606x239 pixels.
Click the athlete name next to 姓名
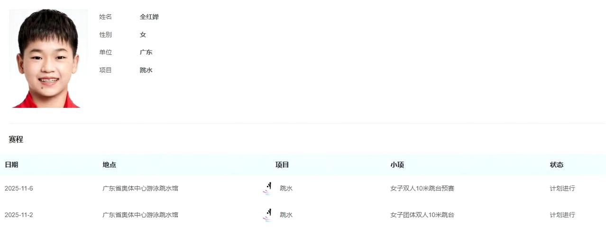pyautogui.click(x=149, y=17)
